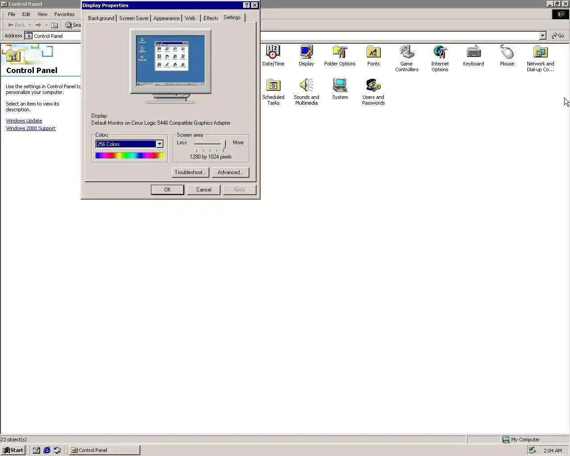The height and width of the screenshot is (456, 570).
Task: Switch to the Screen Saver tab
Action: click(134, 18)
